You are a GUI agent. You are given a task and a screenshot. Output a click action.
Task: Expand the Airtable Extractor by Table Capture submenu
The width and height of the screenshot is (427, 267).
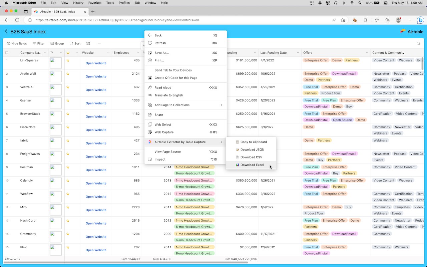[x=185, y=142]
